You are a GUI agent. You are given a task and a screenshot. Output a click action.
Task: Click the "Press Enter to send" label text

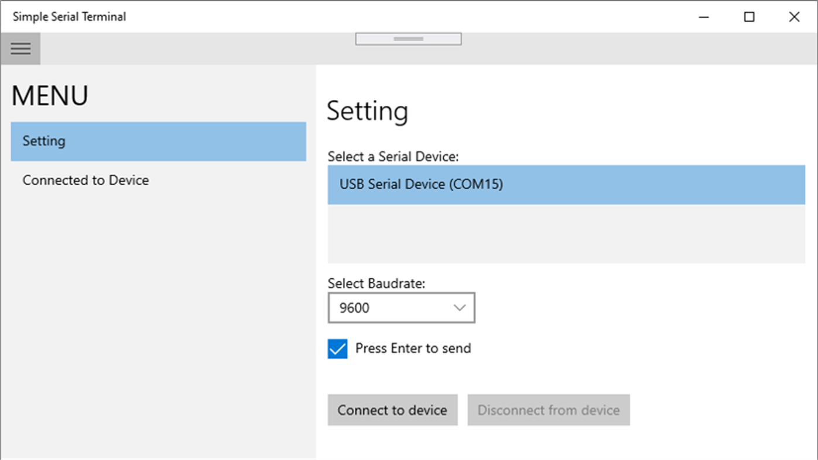point(413,348)
